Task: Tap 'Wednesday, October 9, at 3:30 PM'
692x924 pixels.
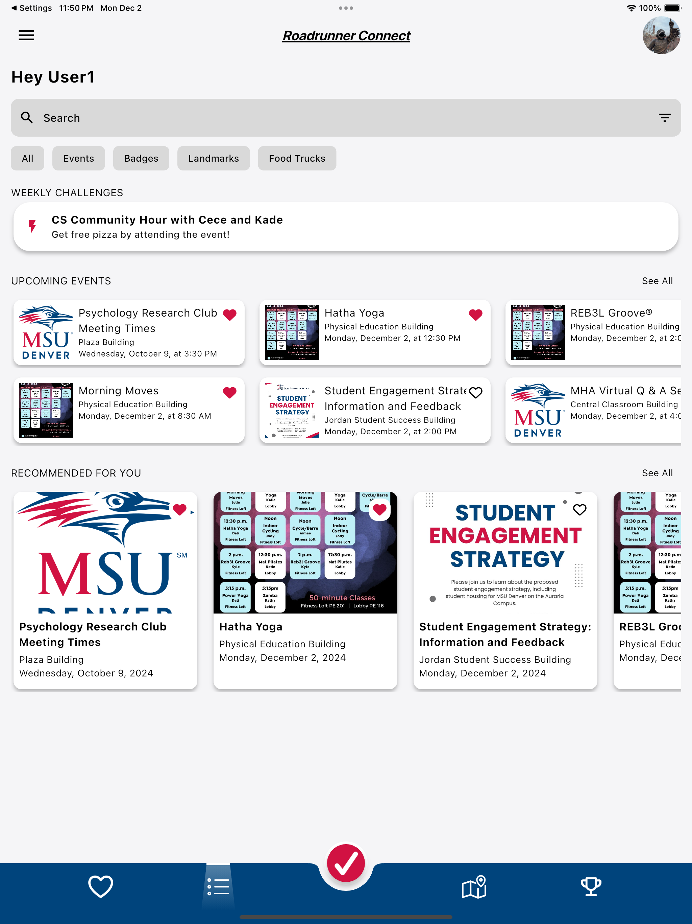Action: [148, 353]
